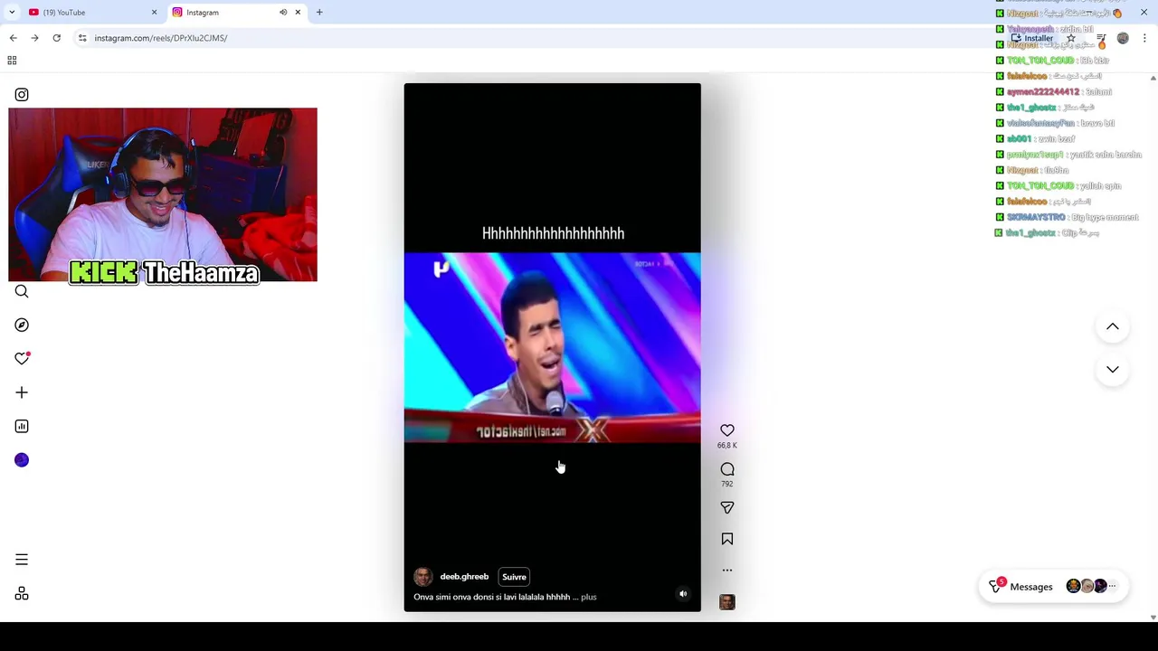Like the reel with heart icon
Viewport: 1158px width, 651px height.
click(727, 430)
